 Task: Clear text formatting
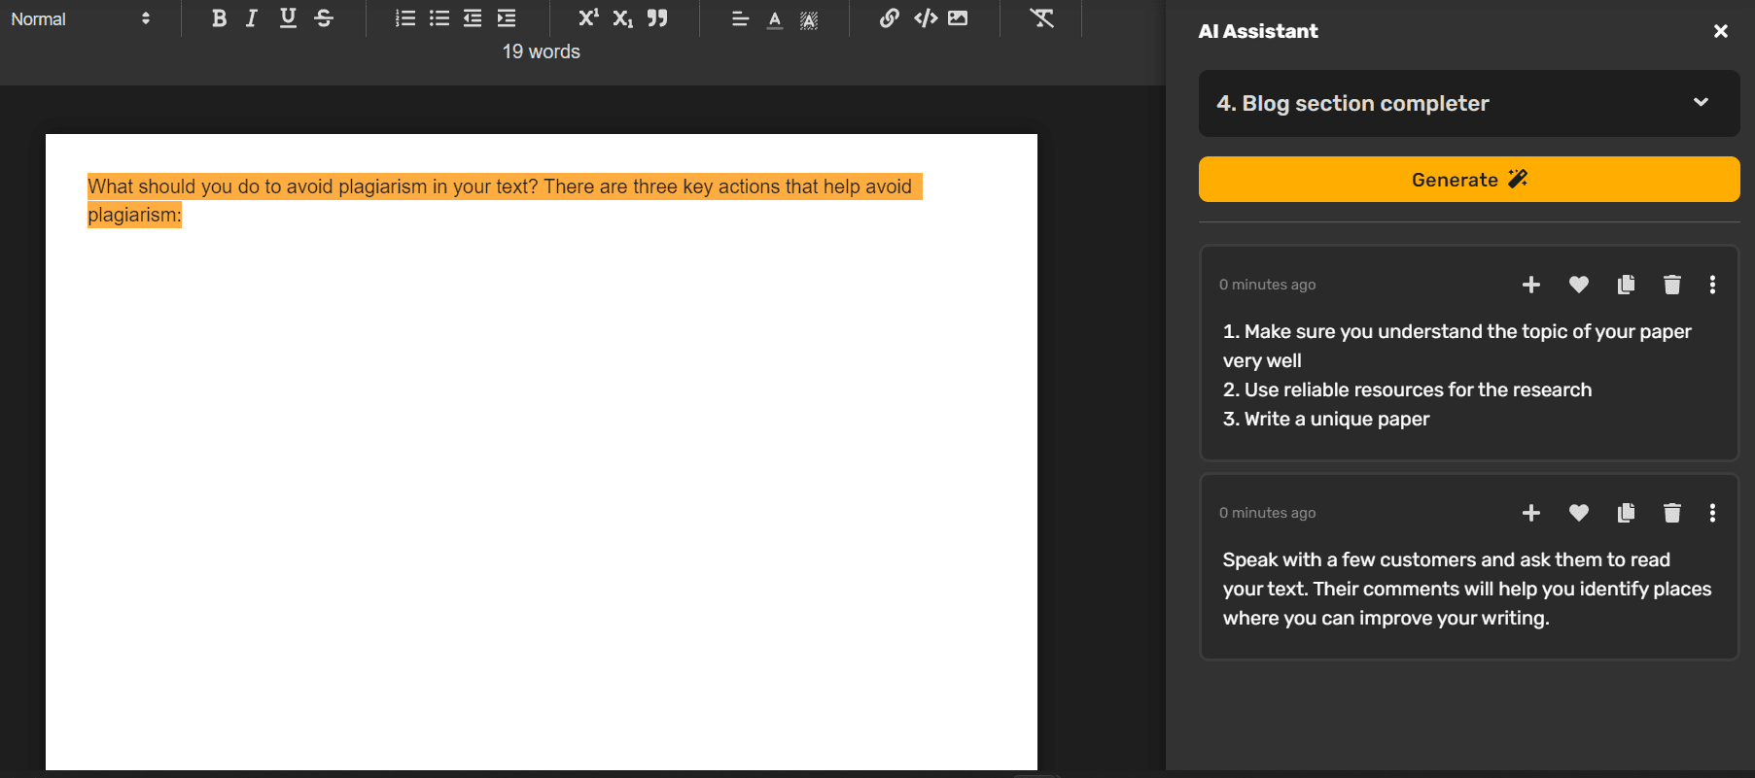click(1041, 18)
